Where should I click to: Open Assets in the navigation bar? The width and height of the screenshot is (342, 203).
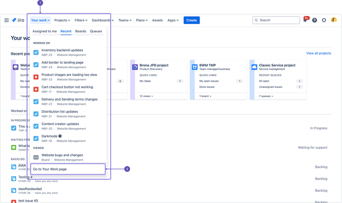click(x=157, y=20)
